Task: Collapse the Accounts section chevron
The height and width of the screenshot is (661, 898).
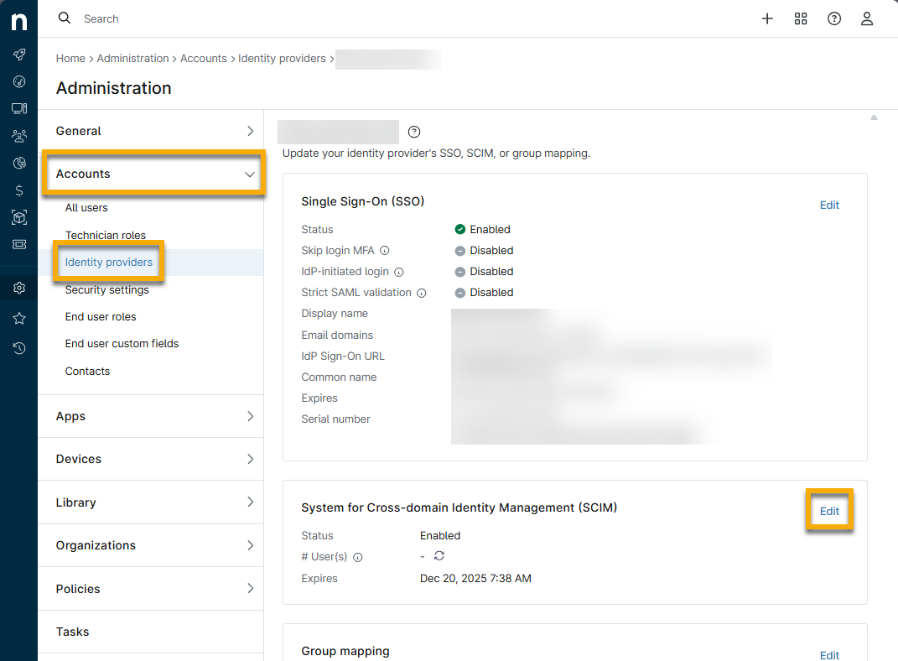Action: coord(249,174)
